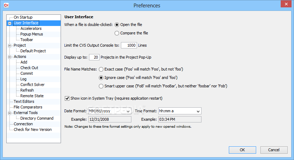Open the Directory Command page
294x160 pixels.
pyautogui.click(x=37, y=119)
